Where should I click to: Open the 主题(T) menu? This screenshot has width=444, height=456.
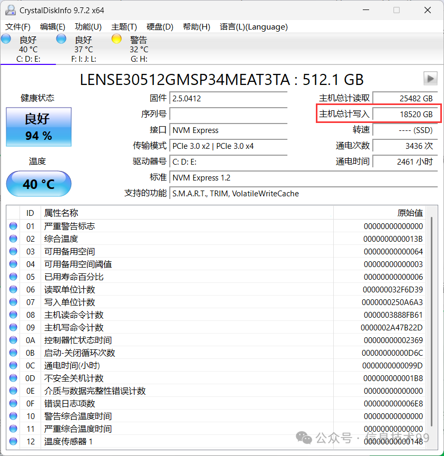[124, 27]
